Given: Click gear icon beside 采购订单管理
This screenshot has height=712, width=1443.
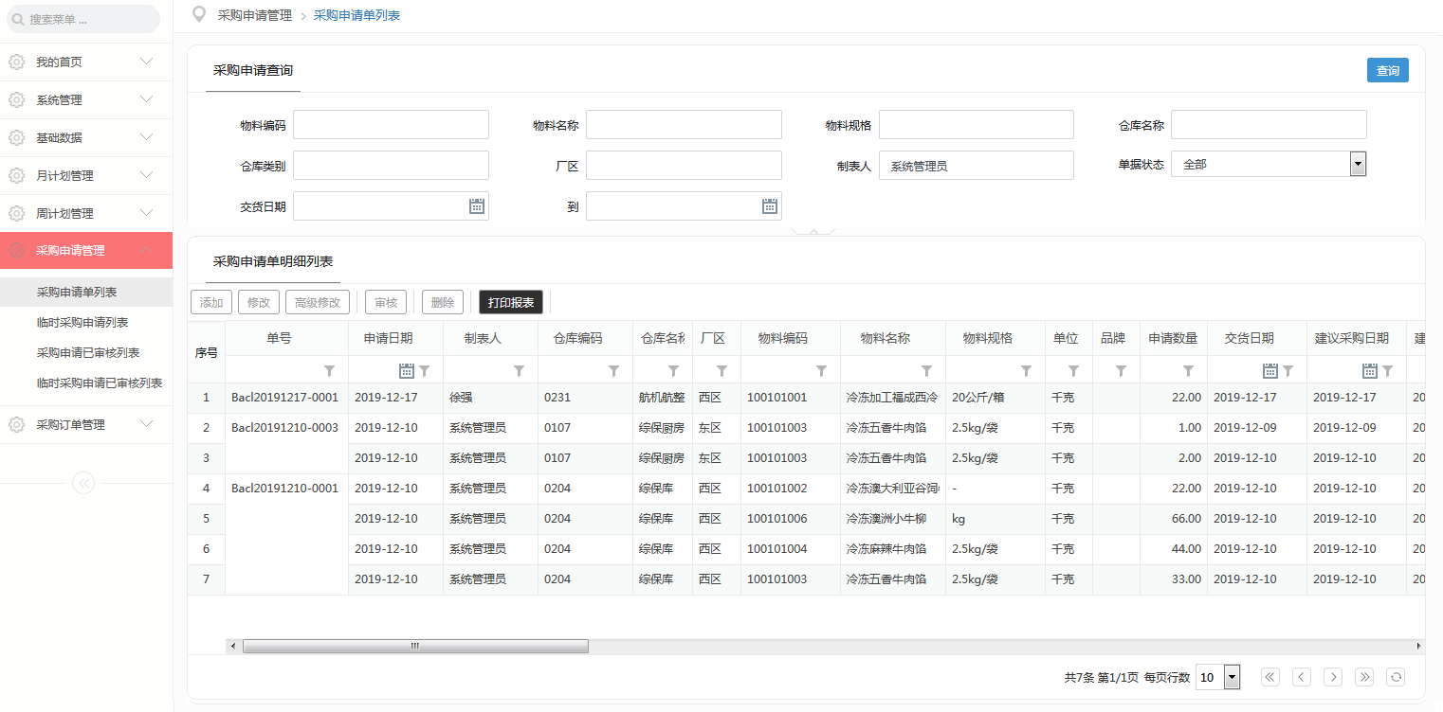Looking at the screenshot, I should (x=16, y=424).
